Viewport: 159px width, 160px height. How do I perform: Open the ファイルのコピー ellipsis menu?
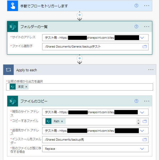[147, 101]
